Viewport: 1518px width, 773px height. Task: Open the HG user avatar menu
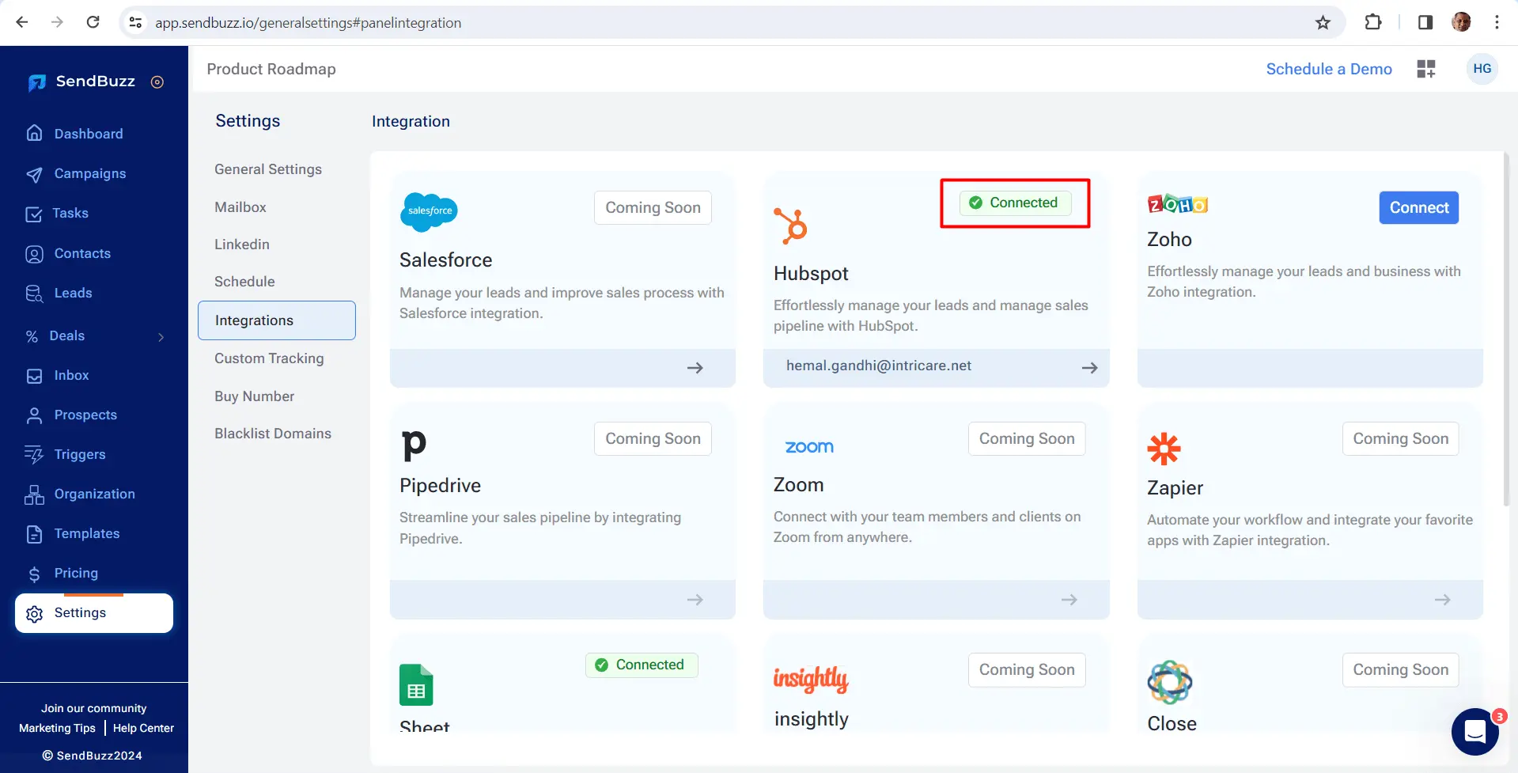click(x=1482, y=69)
